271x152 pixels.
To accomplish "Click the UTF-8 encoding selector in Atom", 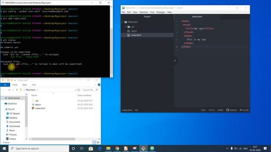I will (212, 110).
